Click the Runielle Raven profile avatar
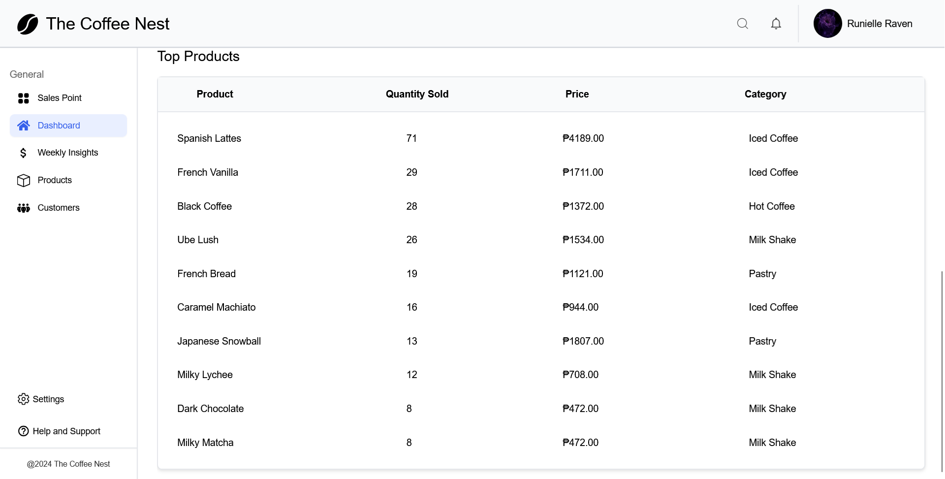The width and height of the screenshot is (945, 479). 828,23
